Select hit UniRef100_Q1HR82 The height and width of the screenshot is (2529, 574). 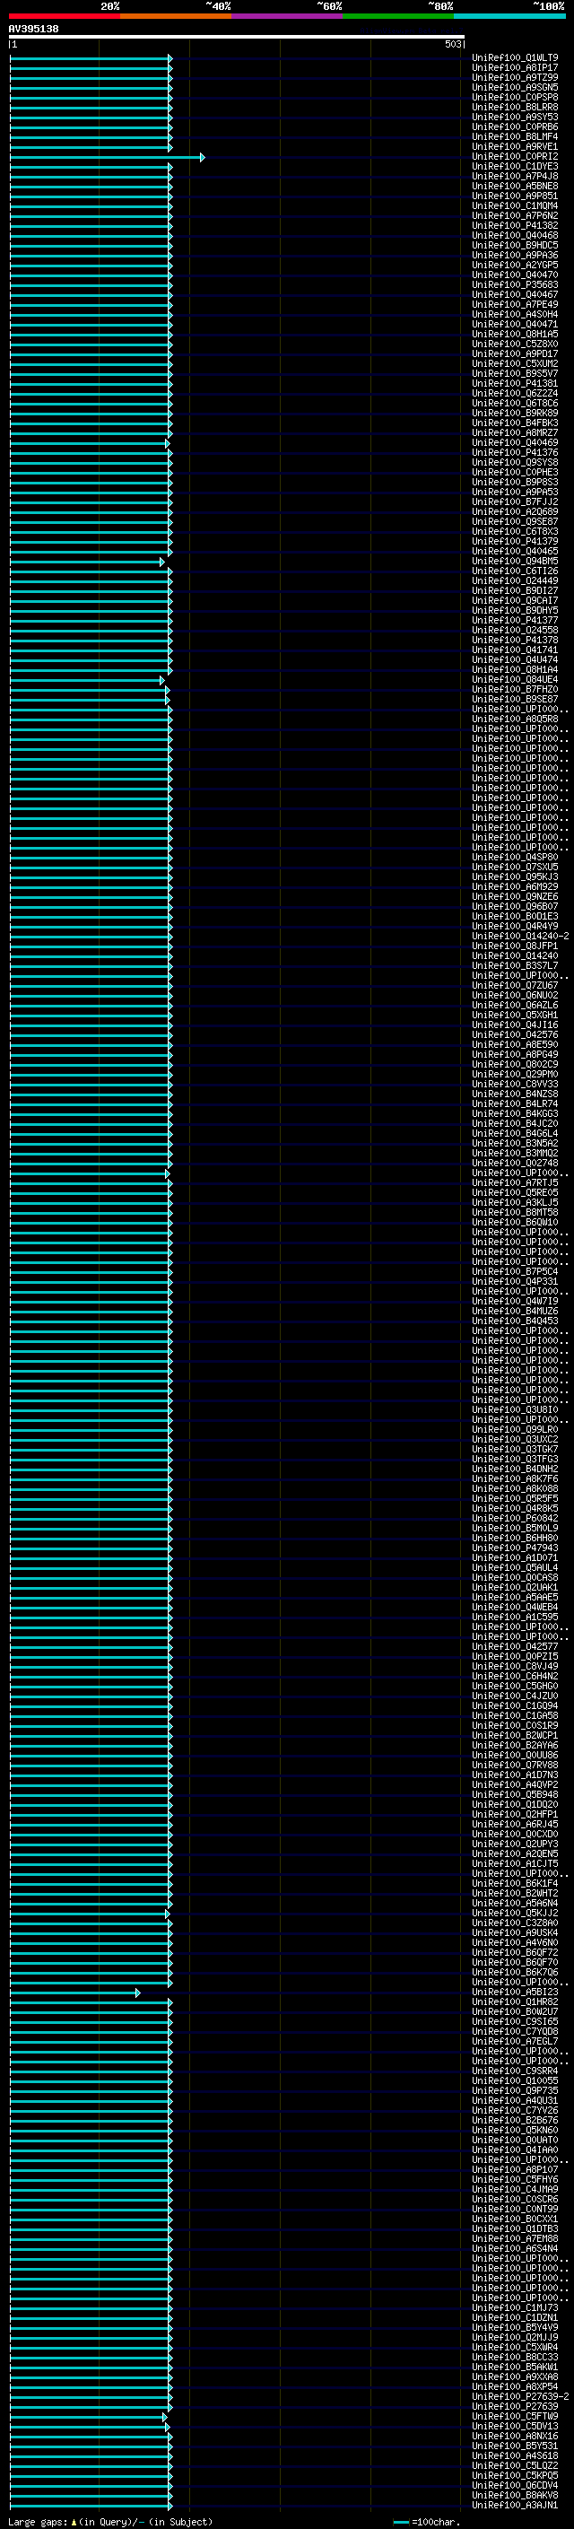(x=515, y=2002)
